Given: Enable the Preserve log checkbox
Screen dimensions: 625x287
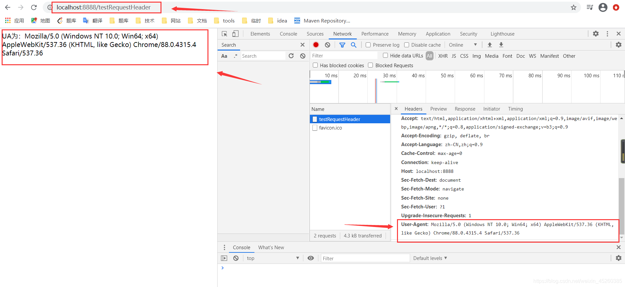Looking at the screenshot, I should click(x=368, y=45).
